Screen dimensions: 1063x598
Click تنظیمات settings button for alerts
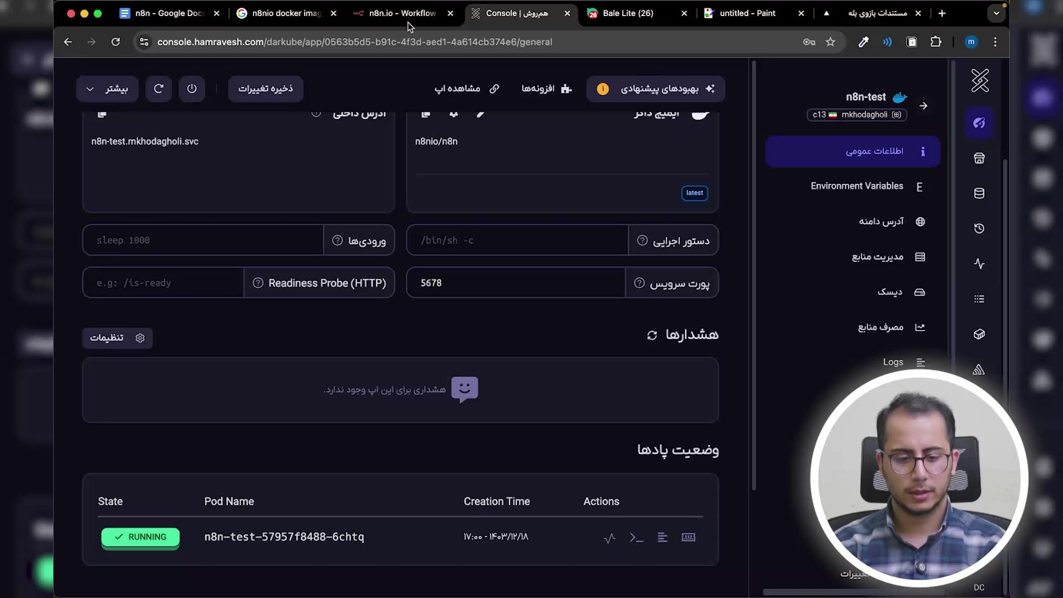(x=117, y=338)
